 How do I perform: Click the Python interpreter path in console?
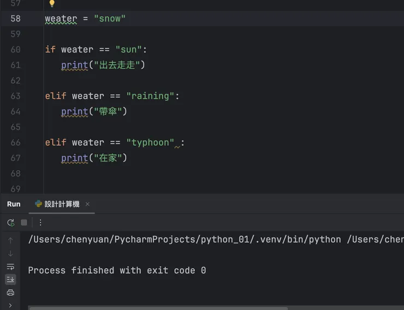tap(184, 240)
